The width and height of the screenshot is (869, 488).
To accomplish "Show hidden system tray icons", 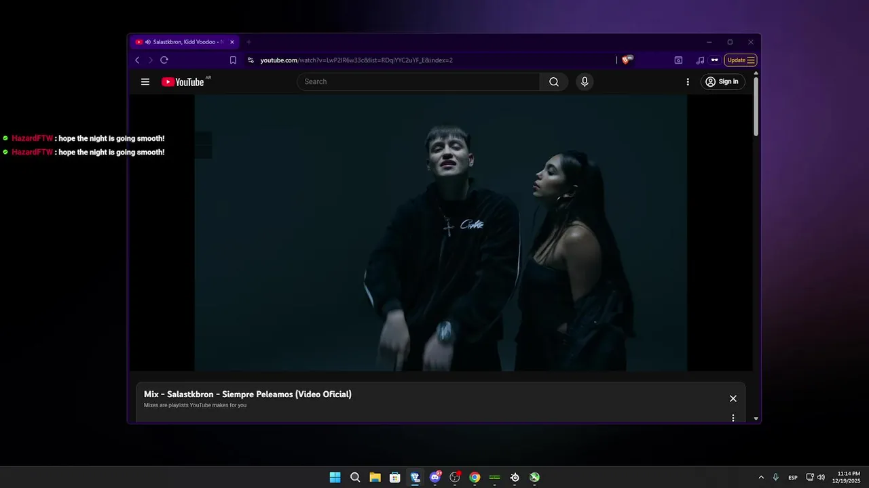I will (x=760, y=477).
